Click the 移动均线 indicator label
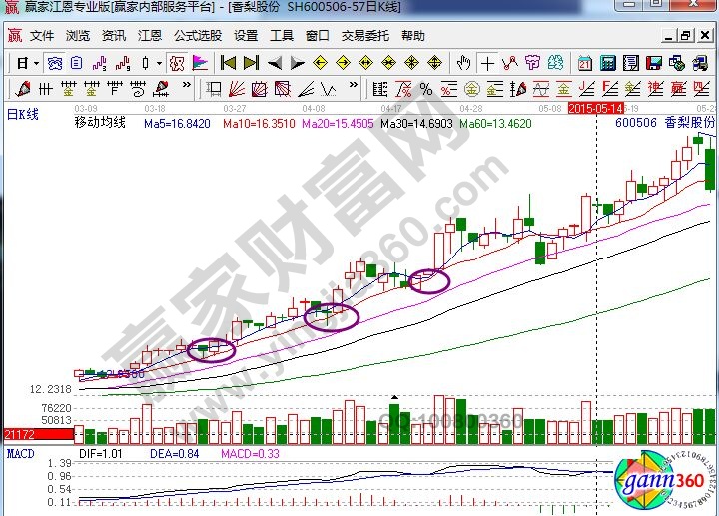The width and height of the screenshot is (719, 516). click(x=100, y=124)
